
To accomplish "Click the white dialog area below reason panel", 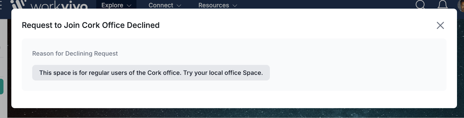I will [232, 99].
